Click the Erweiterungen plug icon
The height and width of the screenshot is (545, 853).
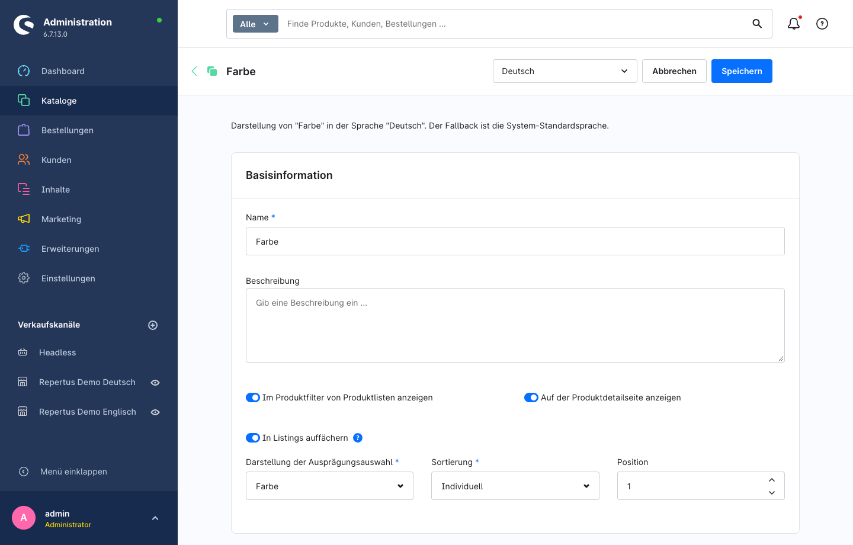tap(24, 248)
